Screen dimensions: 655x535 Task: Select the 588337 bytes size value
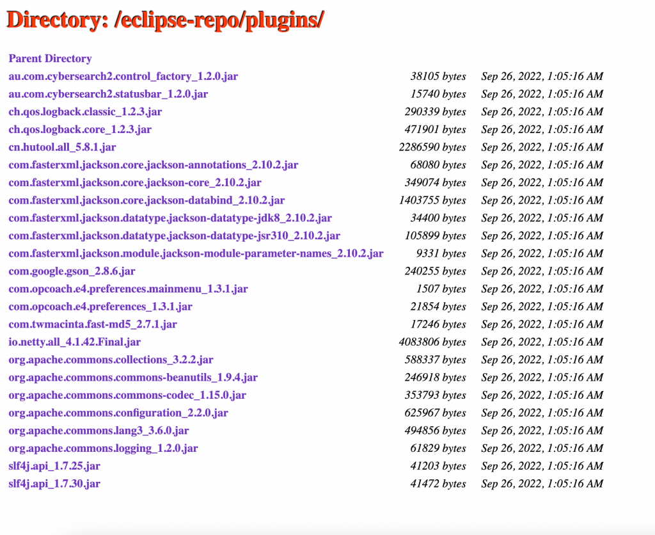click(x=435, y=360)
